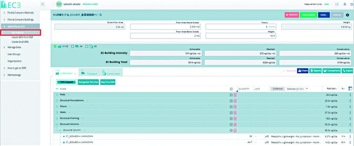The image size is (354, 146).
Task: Open the column layout icon at the table's right edge
Action: [x=350, y=89]
